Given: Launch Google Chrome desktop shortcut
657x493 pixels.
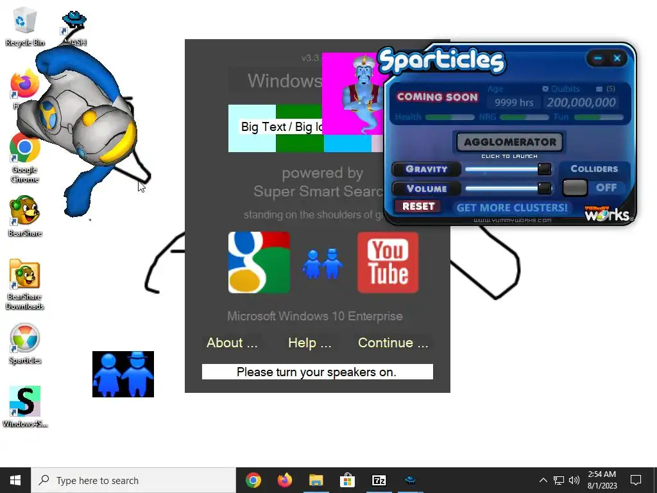Looking at the screenshot, I should click(25, 157).
